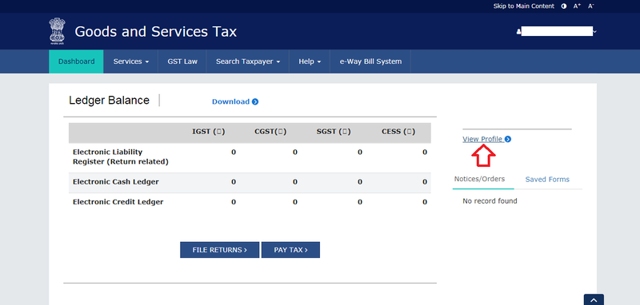The width and height of the screenshot is (640, 305).
Task: Click the SGST column header
Action: (x=334, y=132)
